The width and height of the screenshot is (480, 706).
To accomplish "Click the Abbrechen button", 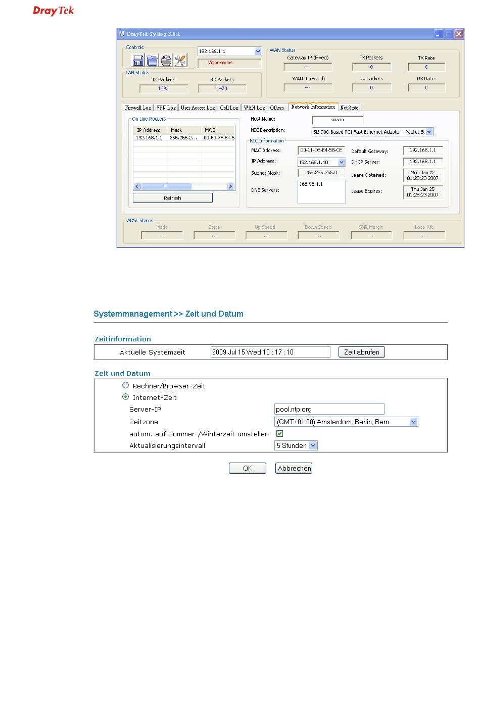I will point(294,468).
